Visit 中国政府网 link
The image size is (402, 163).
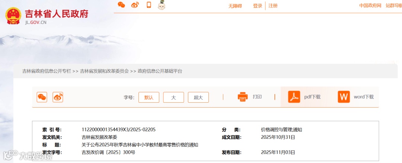tap(370, 6)
